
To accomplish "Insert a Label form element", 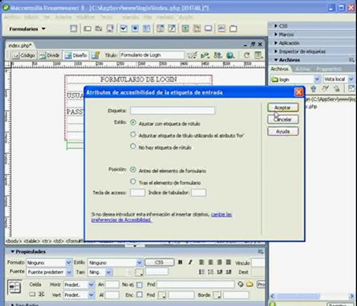I will (x=221, y=29).
